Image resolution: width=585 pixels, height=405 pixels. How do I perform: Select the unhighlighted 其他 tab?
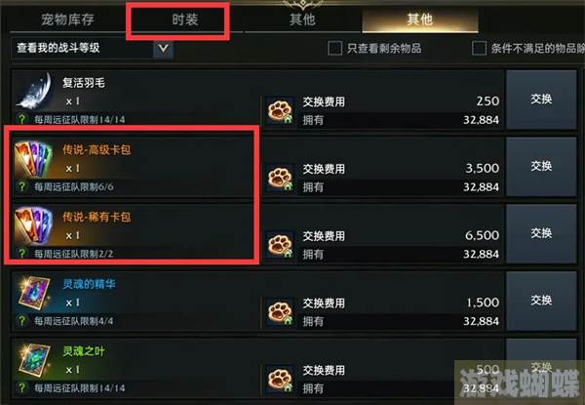point(302,20)
